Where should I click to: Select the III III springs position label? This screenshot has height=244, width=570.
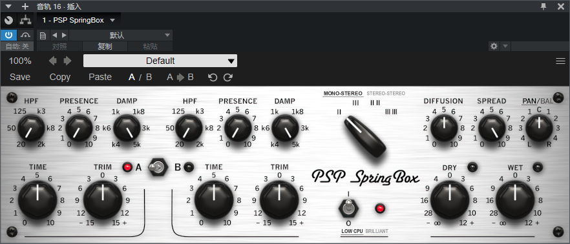coord(391,112)
